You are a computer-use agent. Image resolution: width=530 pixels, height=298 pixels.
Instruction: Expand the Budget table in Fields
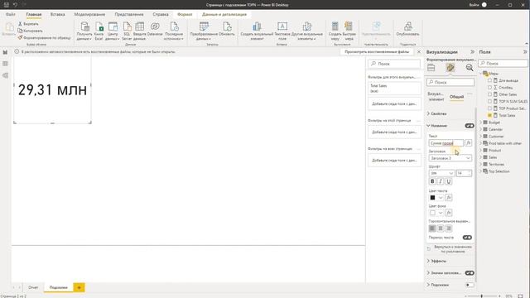click(481, 123)
